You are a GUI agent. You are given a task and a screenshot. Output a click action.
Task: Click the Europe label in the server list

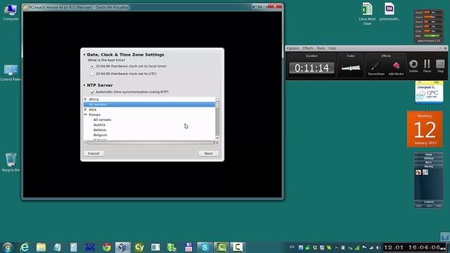pos(95,115)
